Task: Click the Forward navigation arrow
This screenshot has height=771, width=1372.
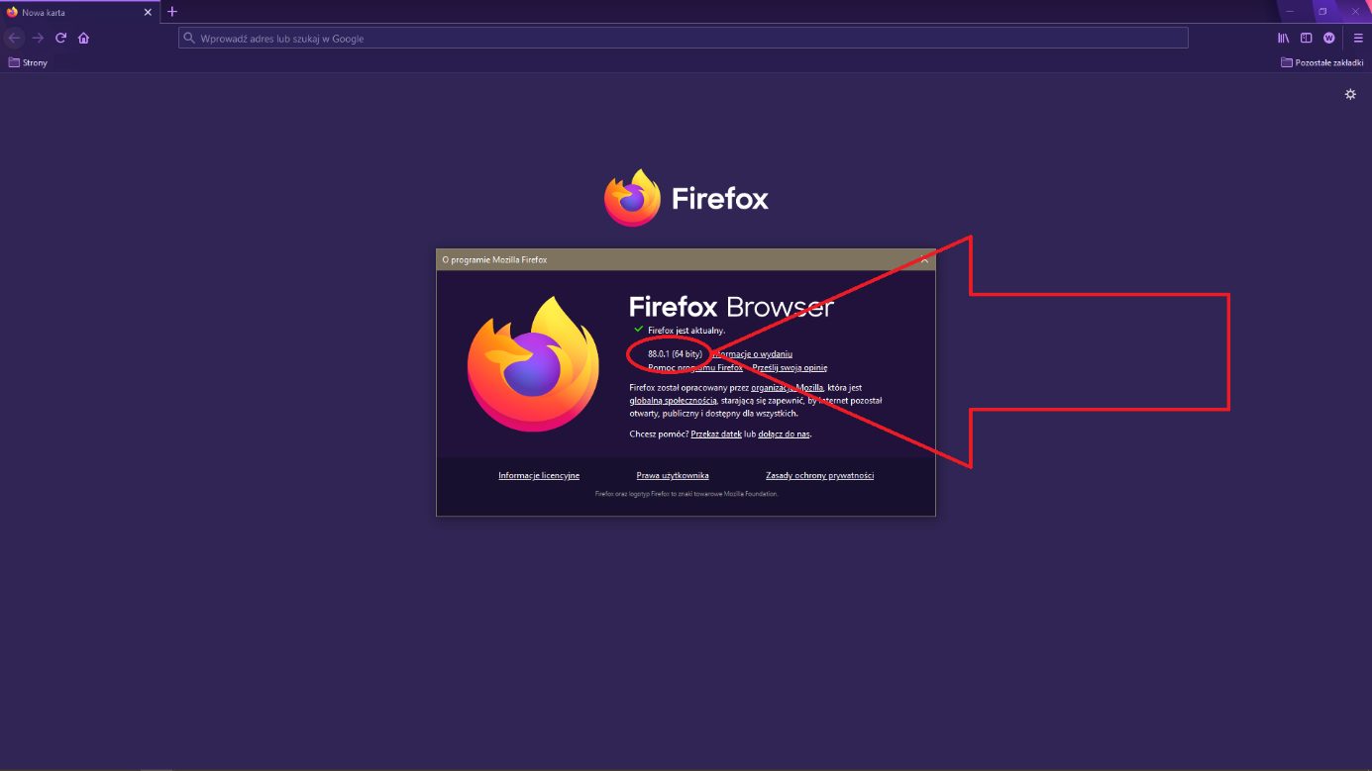Action: [x=38, y=38]
